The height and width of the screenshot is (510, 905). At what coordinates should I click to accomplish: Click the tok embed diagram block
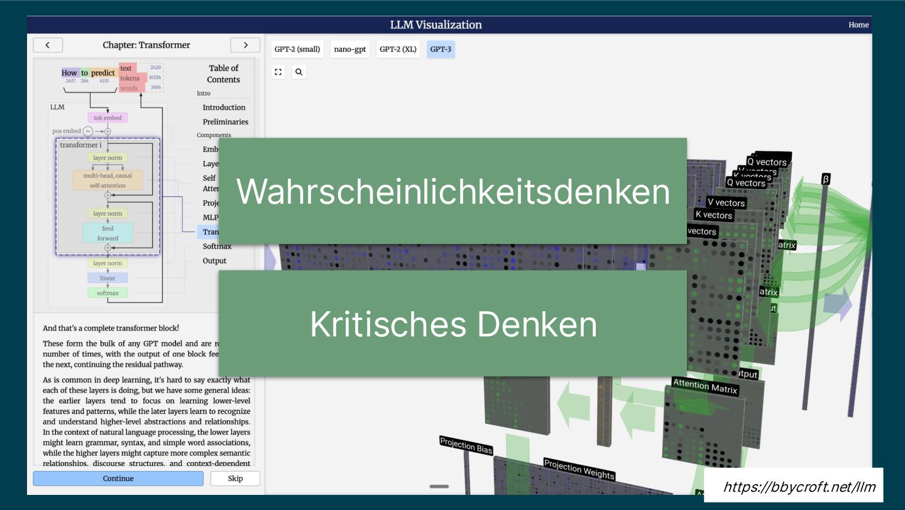(107, 118)
